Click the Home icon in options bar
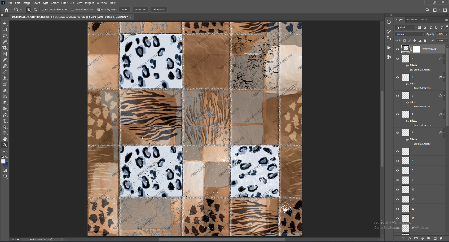The image size is (449, 242). pos(6,10)
